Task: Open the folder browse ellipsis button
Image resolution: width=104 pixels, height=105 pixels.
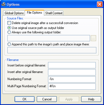Action: click(93, 38)
